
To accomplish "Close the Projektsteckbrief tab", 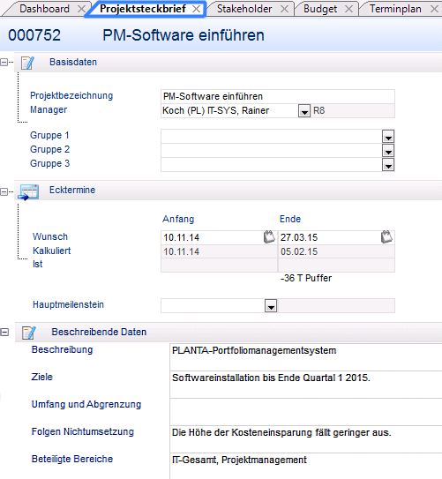I will (197, 9).
